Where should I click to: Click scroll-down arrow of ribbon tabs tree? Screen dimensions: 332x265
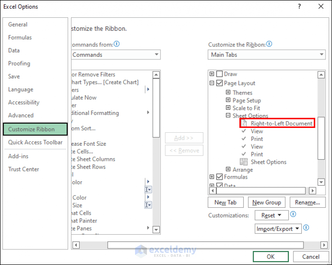click(x=321, y=182)
